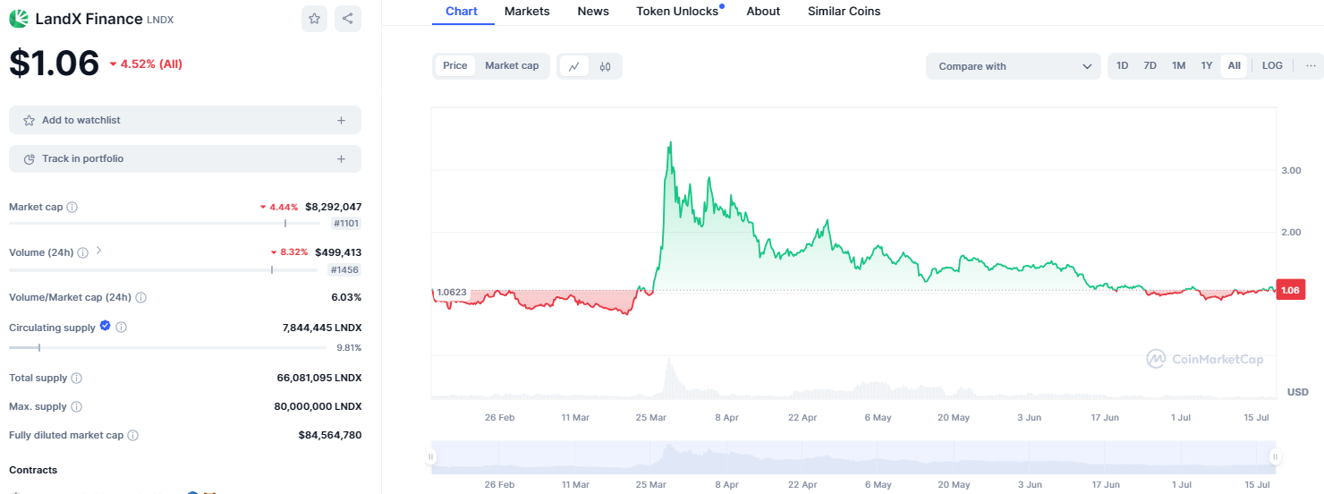Toggle LOG scale on chart
This screenshot has width=1324, height=494.
(x=1272, y=66)
